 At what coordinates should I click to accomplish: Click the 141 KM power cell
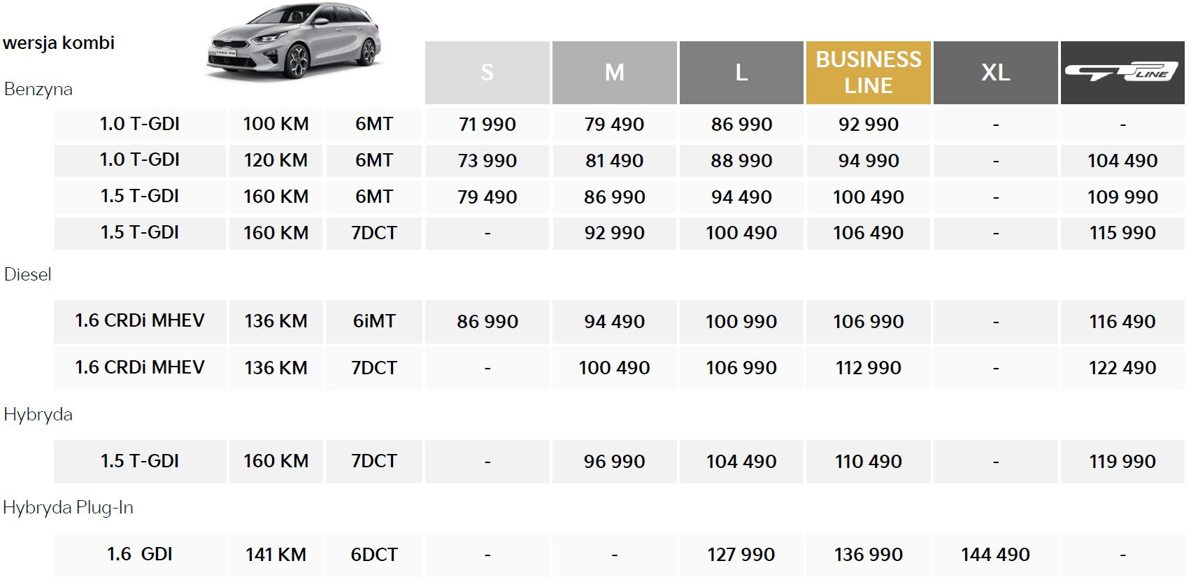coord(276,555)
